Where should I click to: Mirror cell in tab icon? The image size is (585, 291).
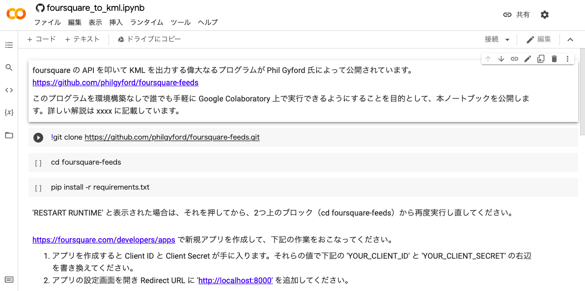tap(541, 58)
